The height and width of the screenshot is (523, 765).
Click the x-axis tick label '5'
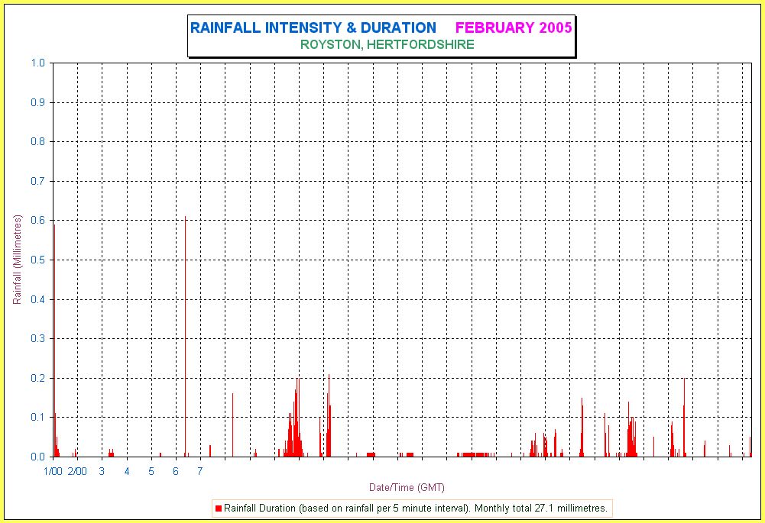coord(151,471)
